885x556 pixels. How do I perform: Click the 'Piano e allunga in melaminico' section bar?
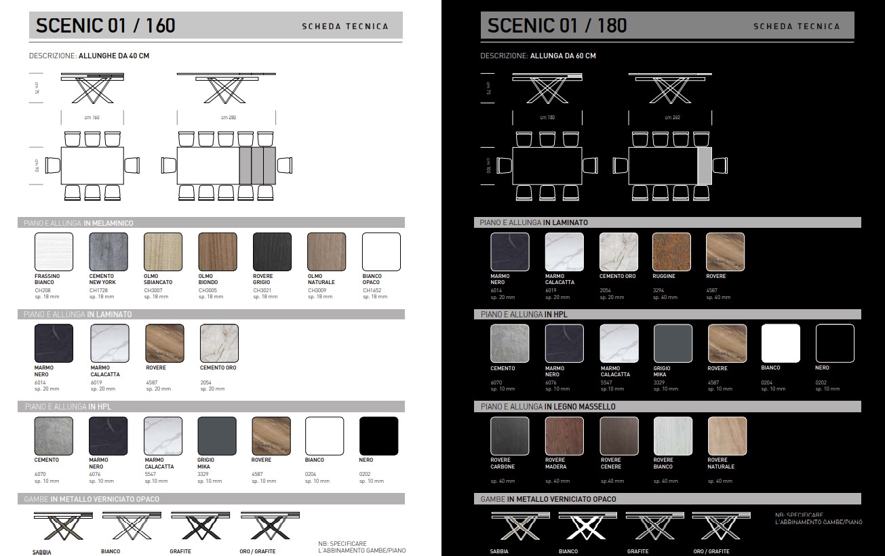[210, 222]
